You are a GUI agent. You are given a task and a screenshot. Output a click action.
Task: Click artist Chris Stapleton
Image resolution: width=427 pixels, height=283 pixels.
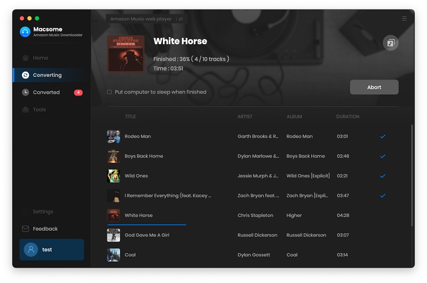point(256,215)
